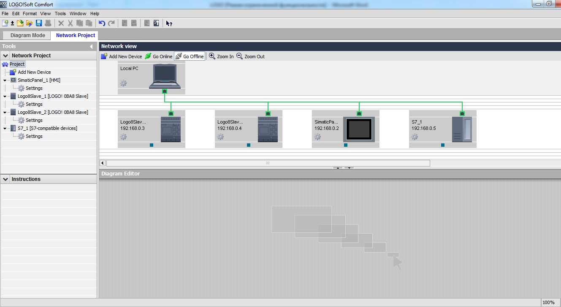Image resolution: width=561 pixels, height=307 pixels.
Task: Collapse the SimaticPanel_1 [HMI] tree node
Action: tap(5, 80)
